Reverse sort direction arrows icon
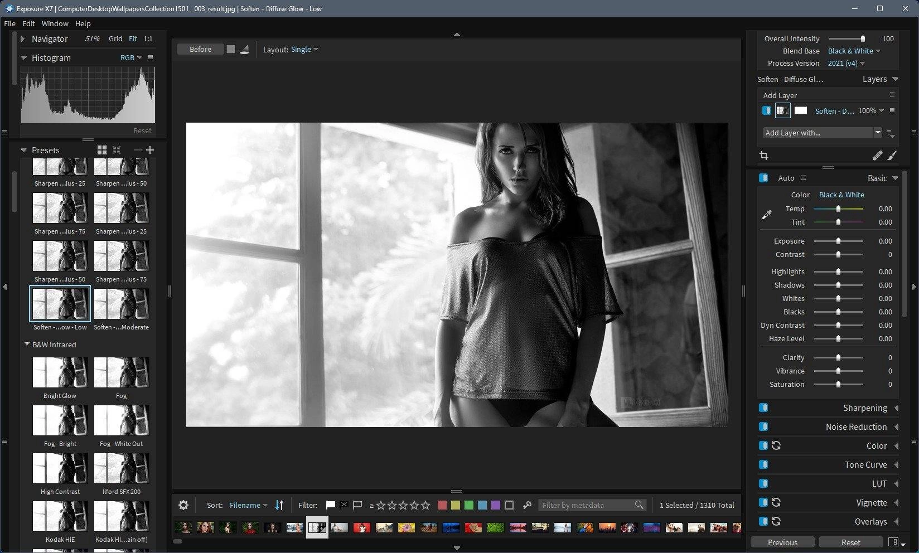The width and height of the screenshot is (919, 553). pos(279,505)
